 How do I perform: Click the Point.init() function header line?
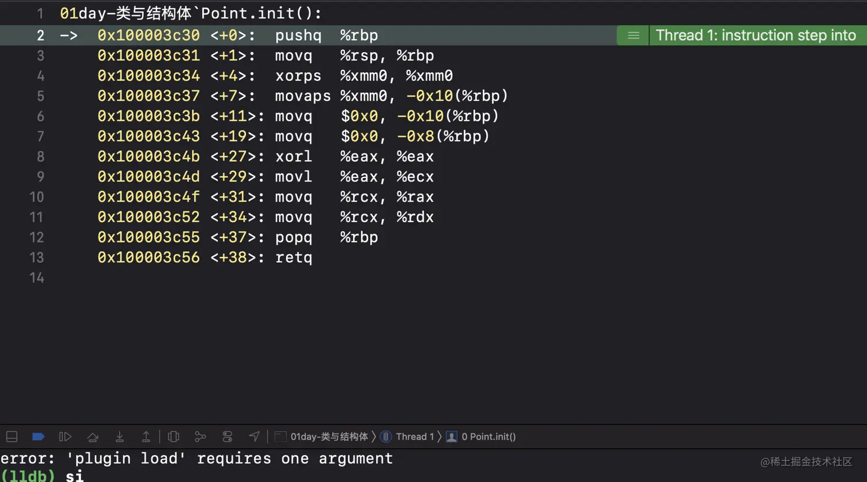click(191, 13)
